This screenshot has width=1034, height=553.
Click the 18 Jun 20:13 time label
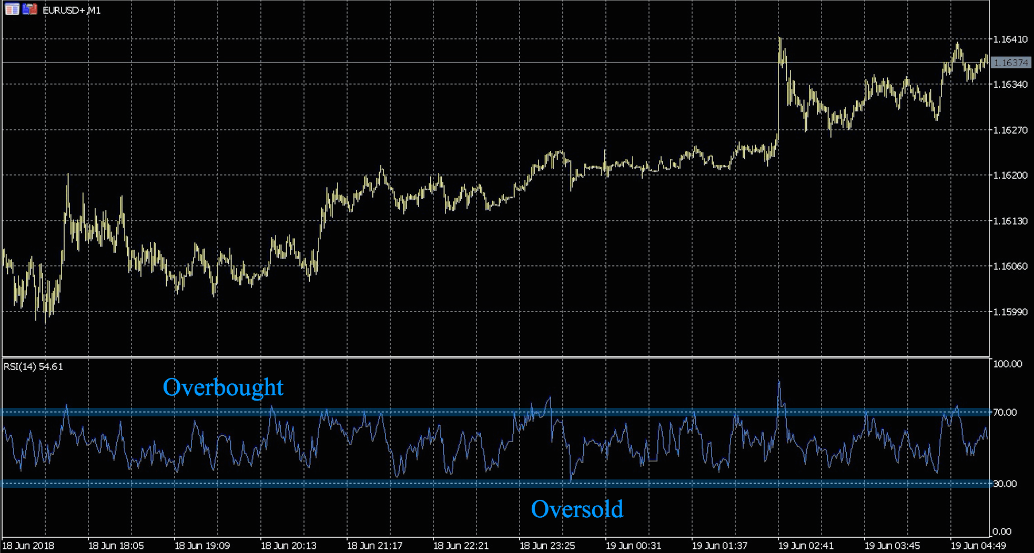288,546
